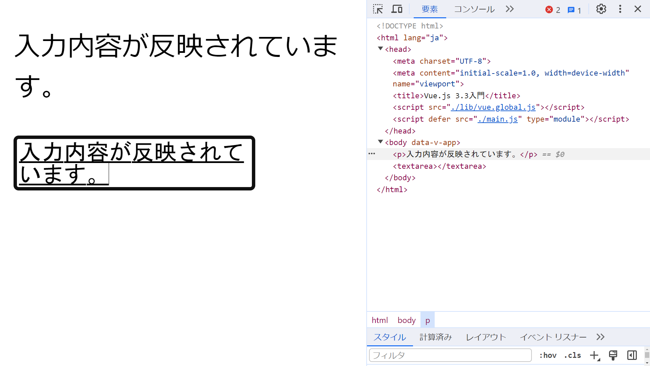Click the blue issues message badge

[x=574, y=10]
